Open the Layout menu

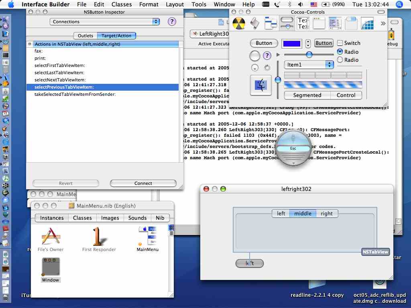(x=175, y=4)
